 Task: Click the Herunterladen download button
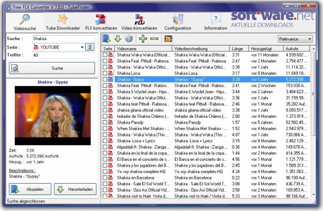point(75,189)
